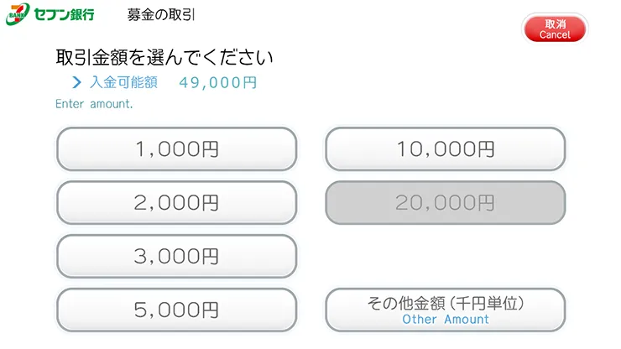Select the 1,000円 amount button
621x349 pixels.
coord(176,149)
